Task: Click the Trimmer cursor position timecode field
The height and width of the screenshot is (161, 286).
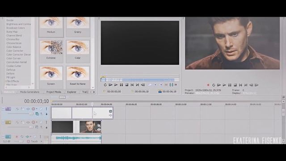Action: (114, 91)
